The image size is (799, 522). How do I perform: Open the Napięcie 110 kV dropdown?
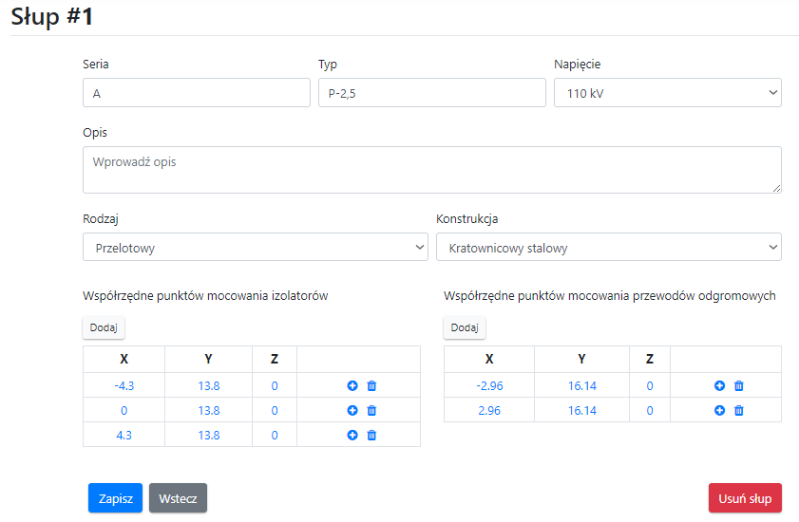coord(667,93)
